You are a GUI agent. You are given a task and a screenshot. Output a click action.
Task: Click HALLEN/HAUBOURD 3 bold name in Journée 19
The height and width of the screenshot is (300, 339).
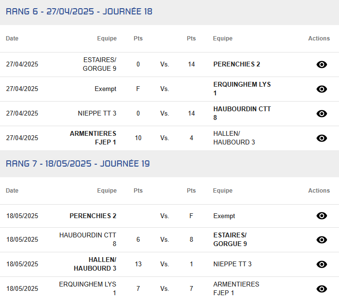click(95, 264)
